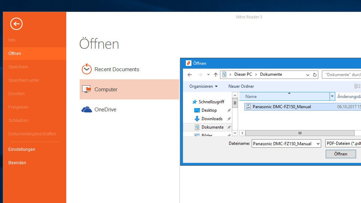
Task: Expand the Dateiname combo box dropdown
Action: 318,143
